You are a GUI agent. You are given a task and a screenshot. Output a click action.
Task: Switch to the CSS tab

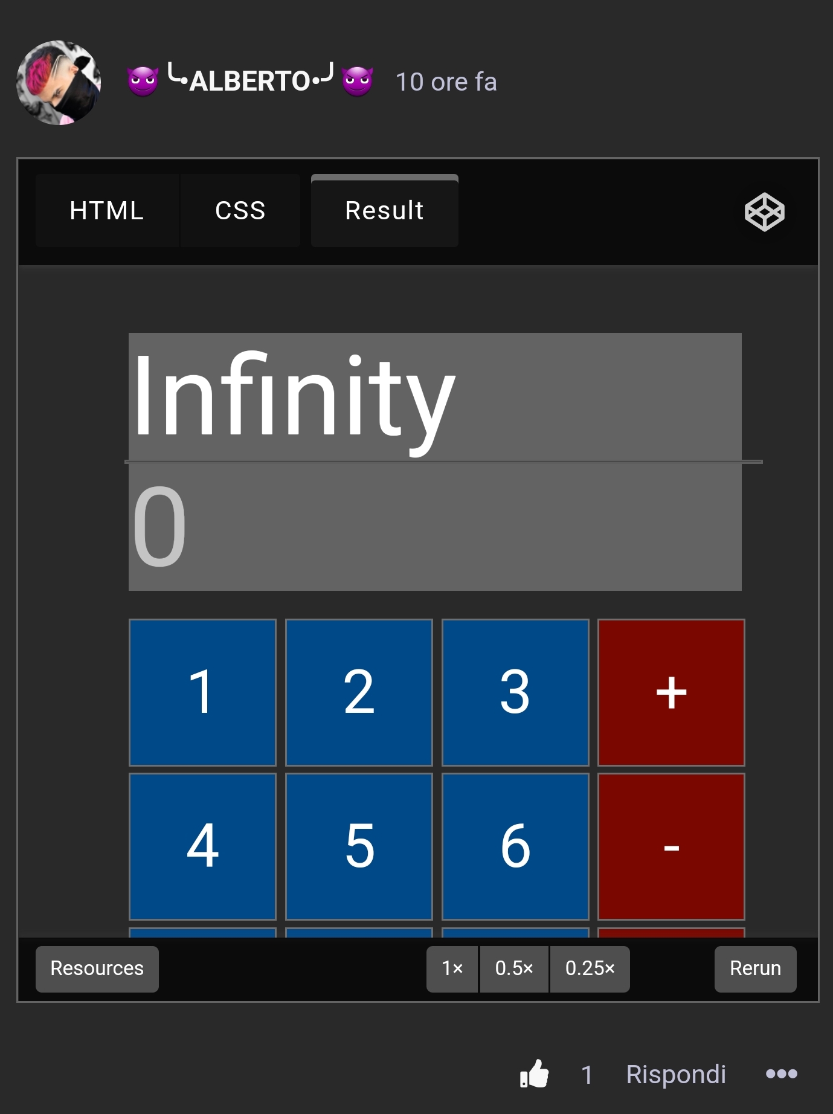pyautogui.click(x=240, y=211)
